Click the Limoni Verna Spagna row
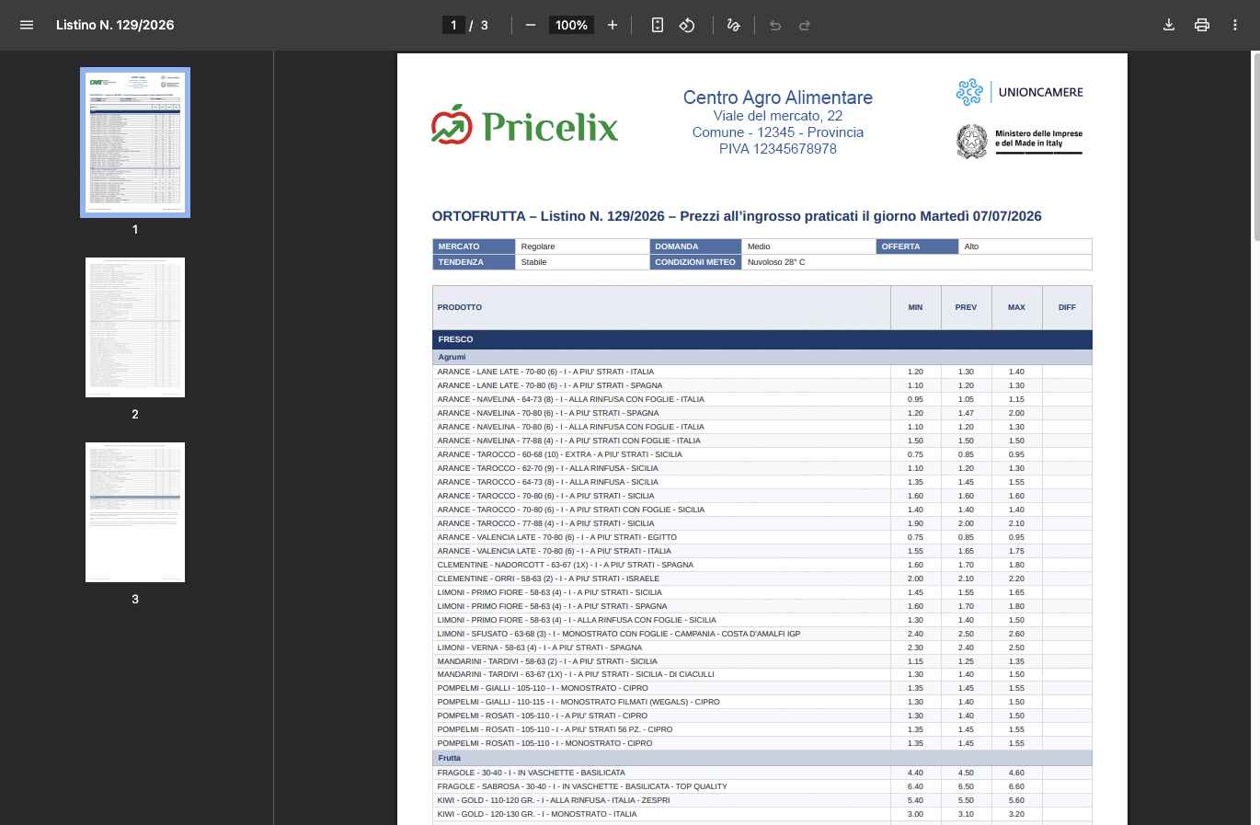 tap(762, 647)
